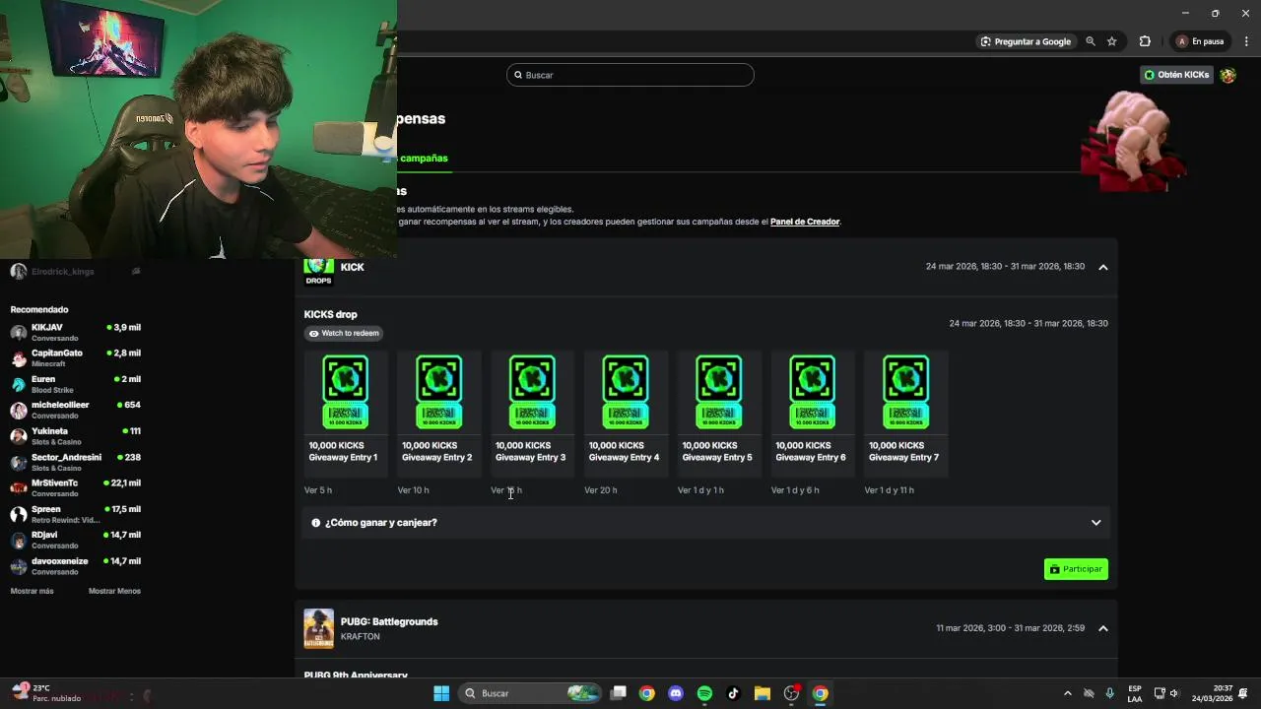Image resolution: width=1261 pixels, height=709 pixels.
Task: Select the campañas tab
Action: click(424, 158)
